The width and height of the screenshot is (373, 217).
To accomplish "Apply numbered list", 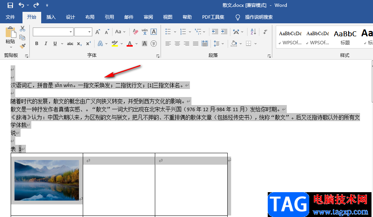I will (x=183, y=32).
